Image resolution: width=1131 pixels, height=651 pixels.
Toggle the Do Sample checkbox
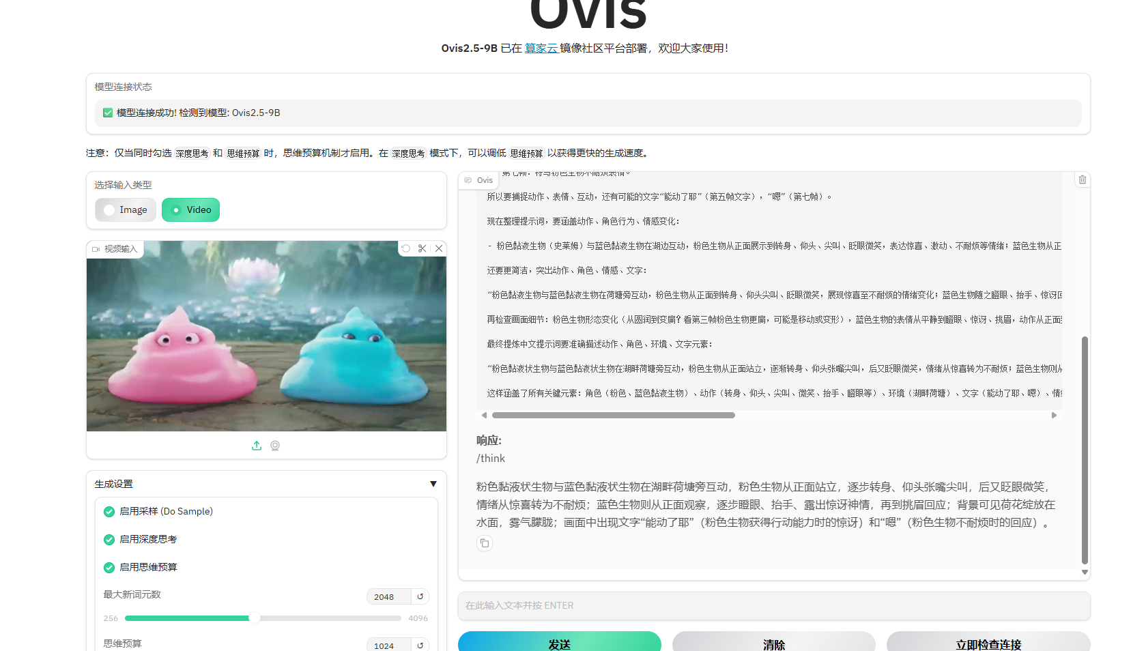coord(109,512)
